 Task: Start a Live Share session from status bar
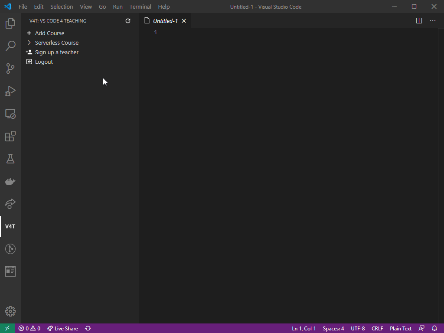(62, 329)
